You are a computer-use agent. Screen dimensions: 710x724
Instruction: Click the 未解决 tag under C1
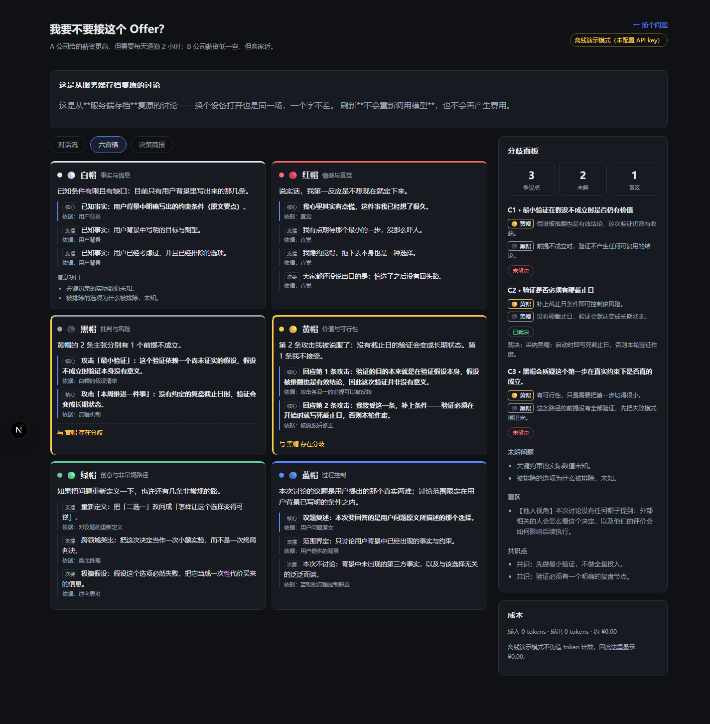point(521,271)
